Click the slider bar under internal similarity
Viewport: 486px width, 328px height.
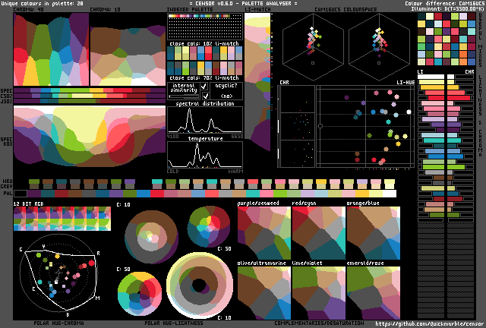(x=182, y=96)
